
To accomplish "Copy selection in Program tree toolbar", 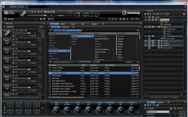I will [x=156, y=14].
